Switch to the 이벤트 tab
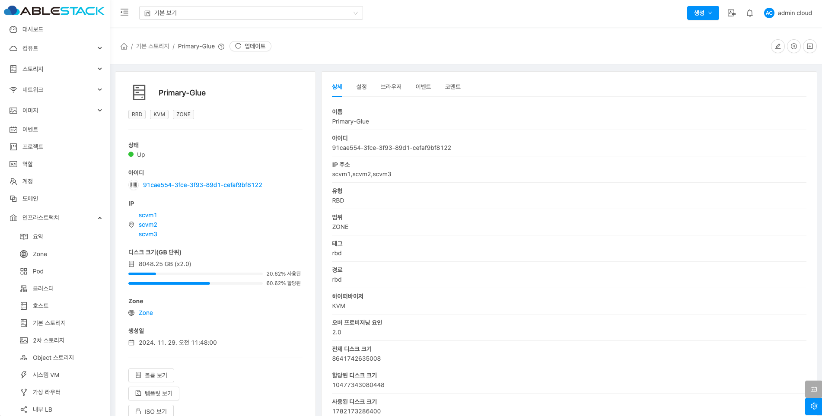Image resolution: width=822 pixels, height=416 pixels. click(423, 87)
